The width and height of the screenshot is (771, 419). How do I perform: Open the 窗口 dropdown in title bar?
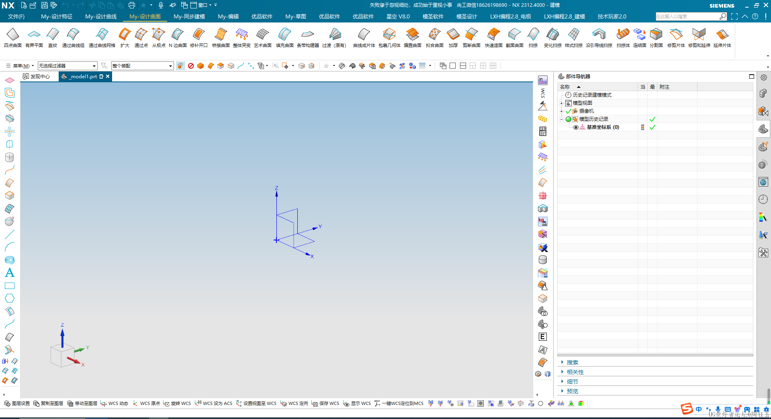201,5
